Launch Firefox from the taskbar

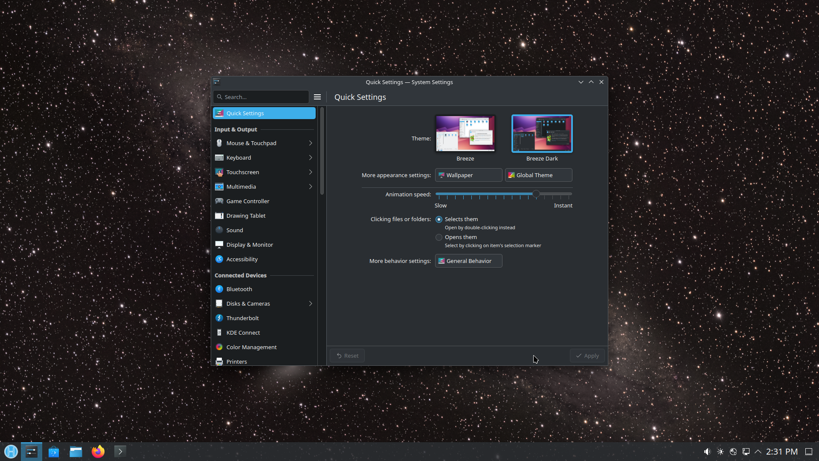[98, 452]
